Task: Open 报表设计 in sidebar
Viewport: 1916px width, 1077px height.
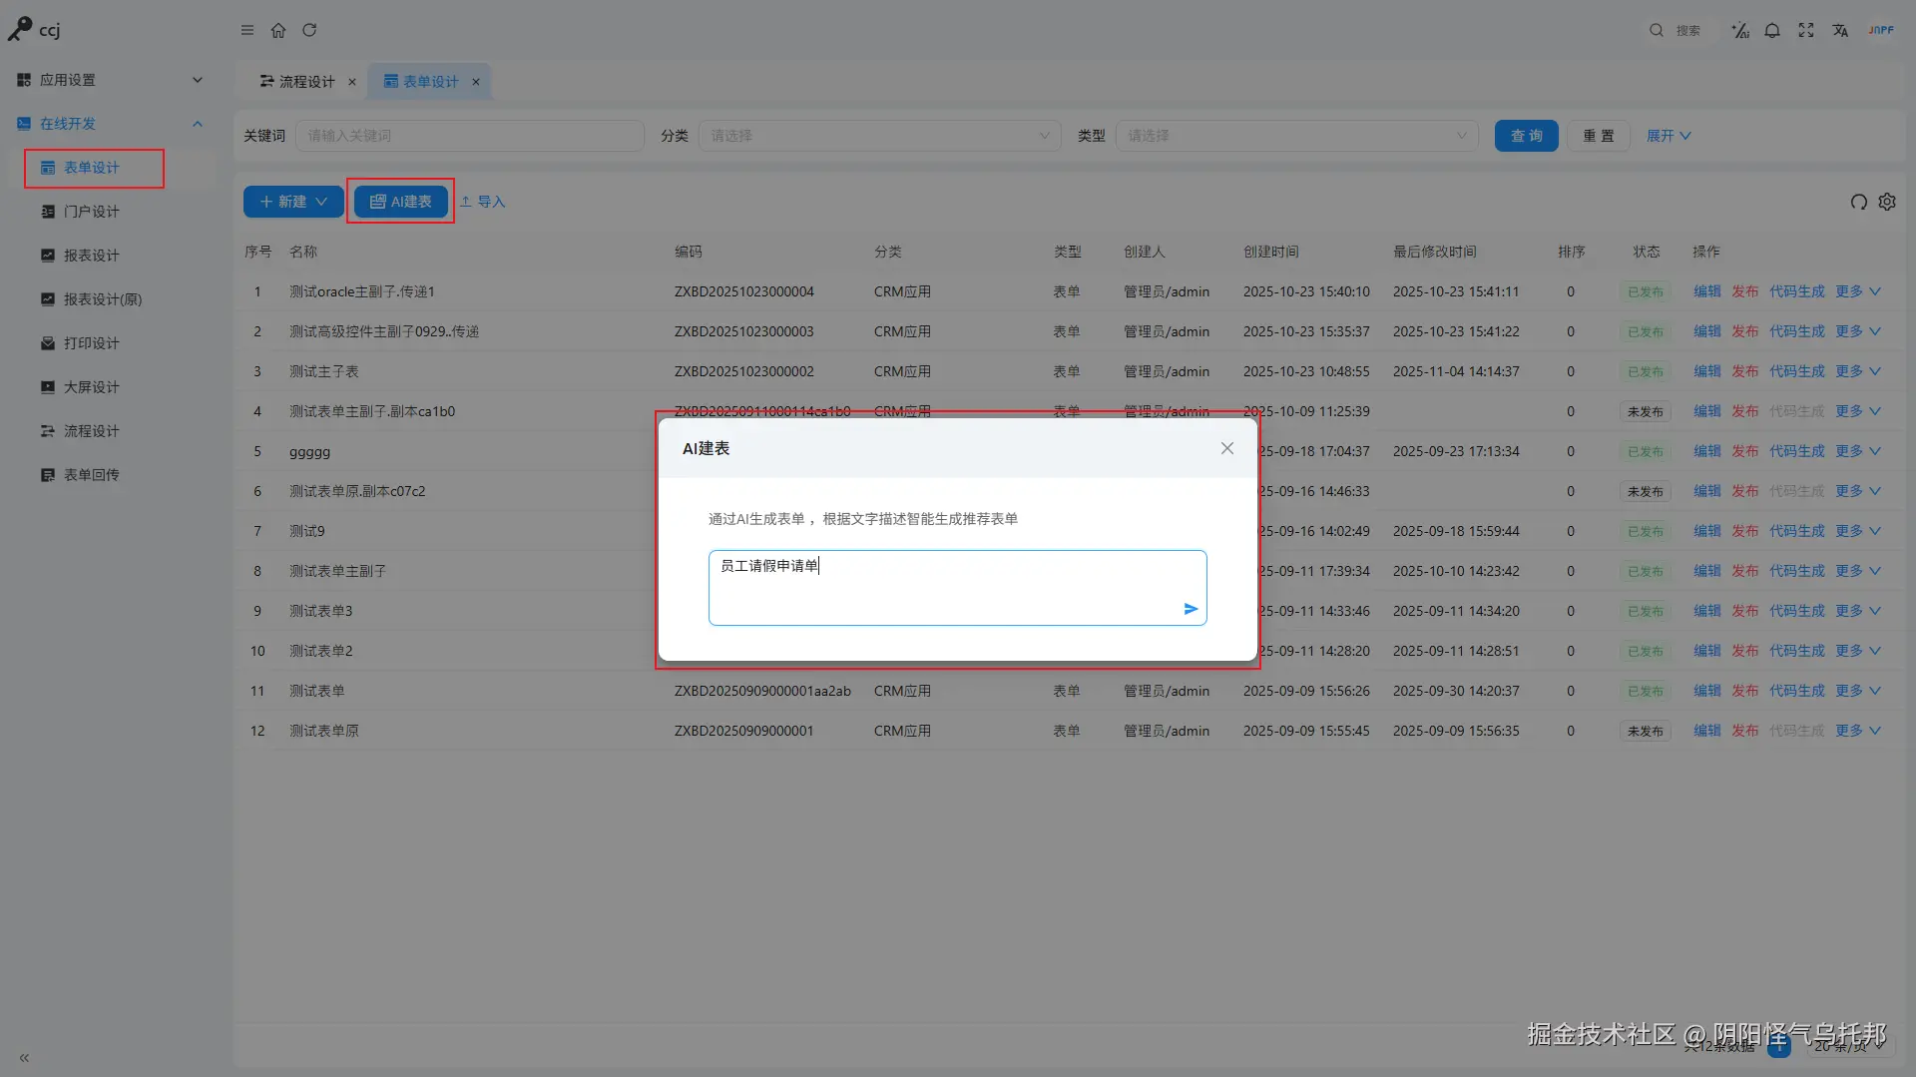Action: 92,256
